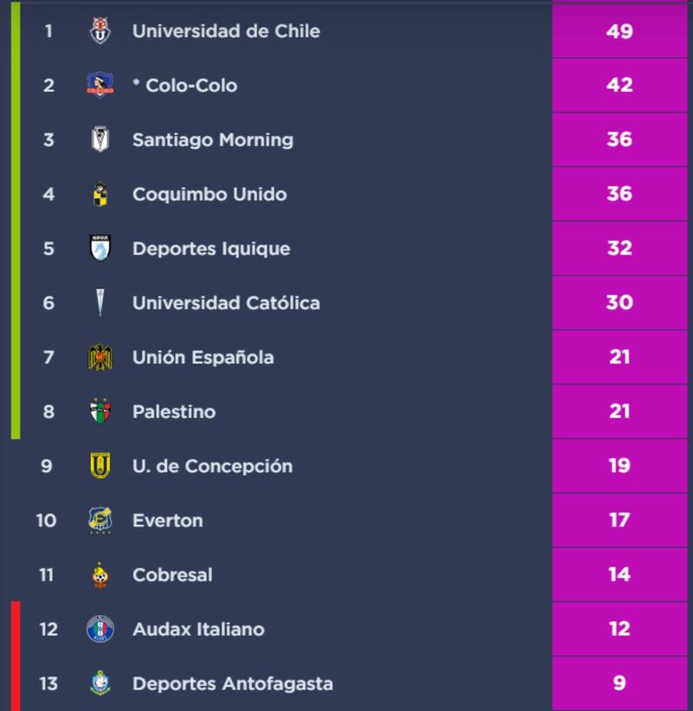This screenshot has width=693, height=711.
Task: Click the Universidad Católica crest
Action: [x=100, y=303]
